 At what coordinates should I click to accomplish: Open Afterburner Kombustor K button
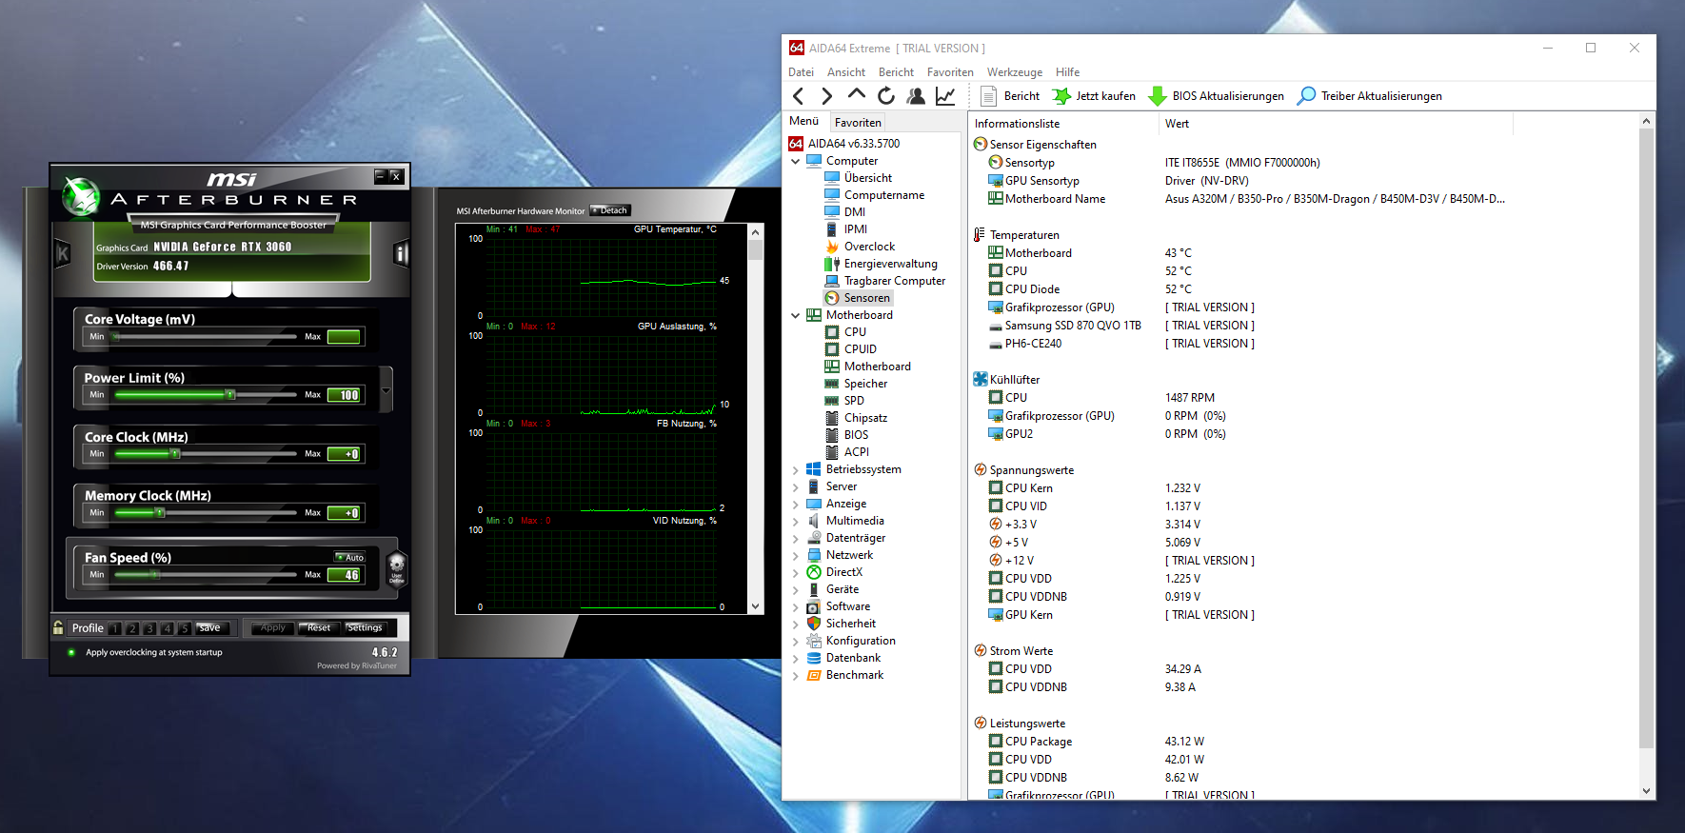[x=63, y=253]
